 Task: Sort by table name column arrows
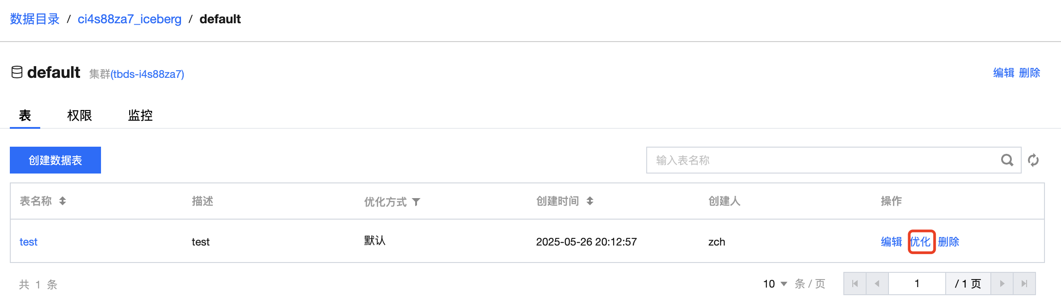(x=63, y=201)
